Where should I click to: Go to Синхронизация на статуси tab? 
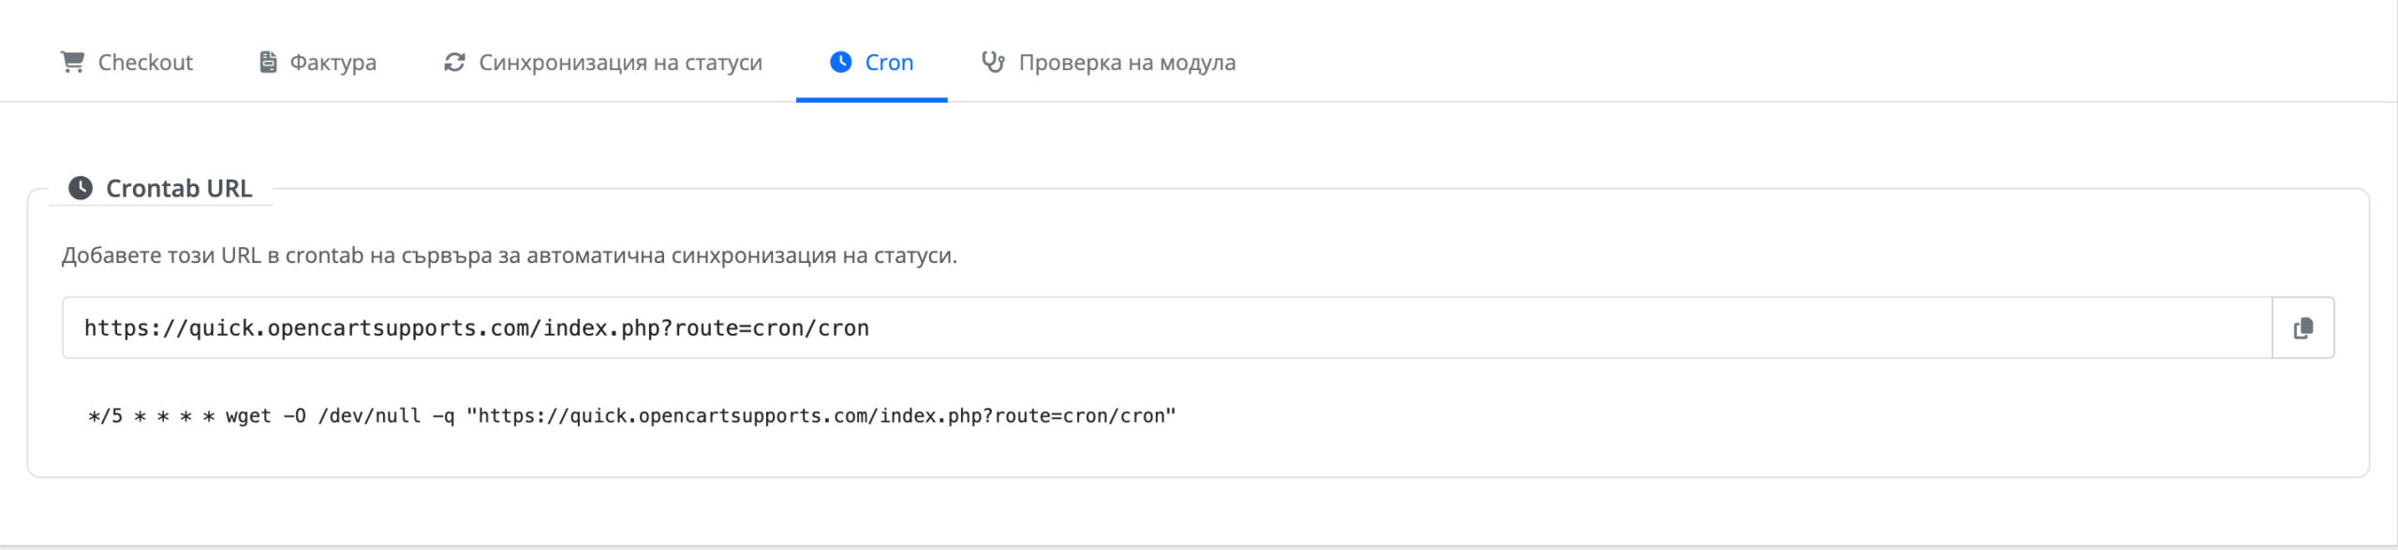(620, 63)
